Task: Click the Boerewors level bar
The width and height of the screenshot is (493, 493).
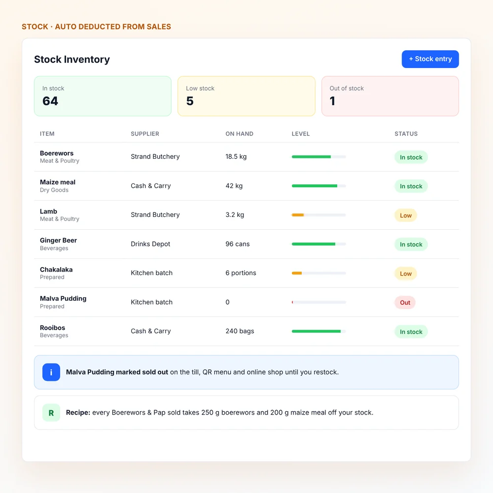Action: tap(319, 157)
